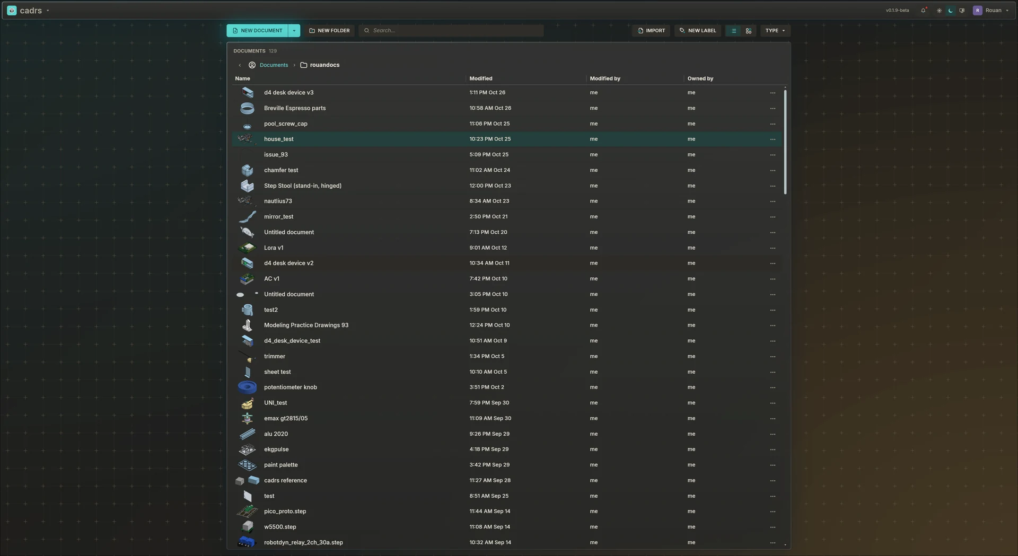Open the house_test document
This screenshot has height=556, width=1018.
(278, 139)
